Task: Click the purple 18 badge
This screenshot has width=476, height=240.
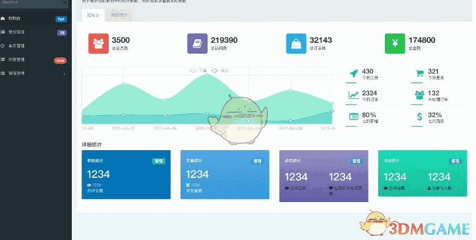Action: point(62,33)
